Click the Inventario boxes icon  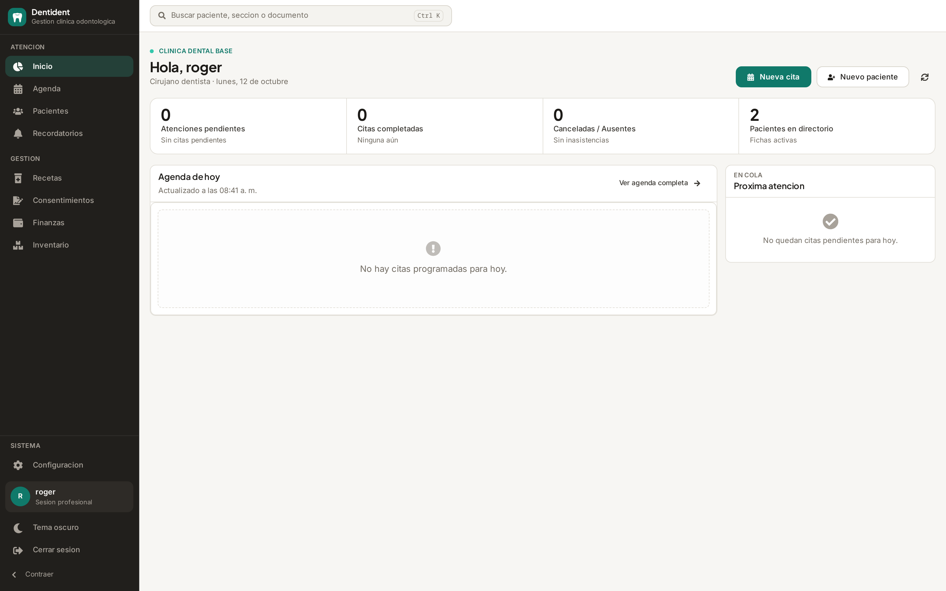tap(18, 245)
